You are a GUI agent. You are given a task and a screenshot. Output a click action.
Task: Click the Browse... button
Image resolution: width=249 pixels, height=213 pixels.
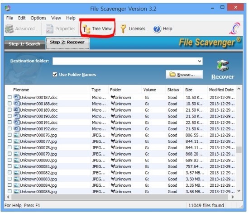click(x=184, y=74)
